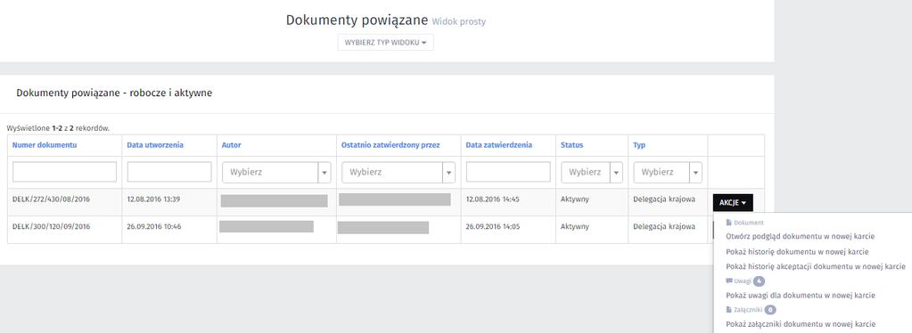Click the AKCJE button for DELK/272/430/08/2016

tap(733, 203)
